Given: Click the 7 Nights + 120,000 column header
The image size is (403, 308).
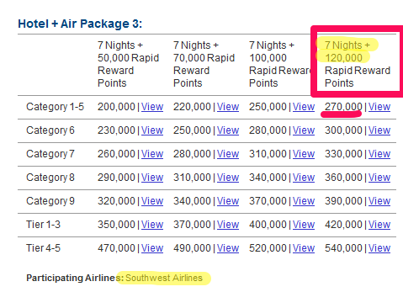Looking at the screenshot, I should tap(358, 64).
